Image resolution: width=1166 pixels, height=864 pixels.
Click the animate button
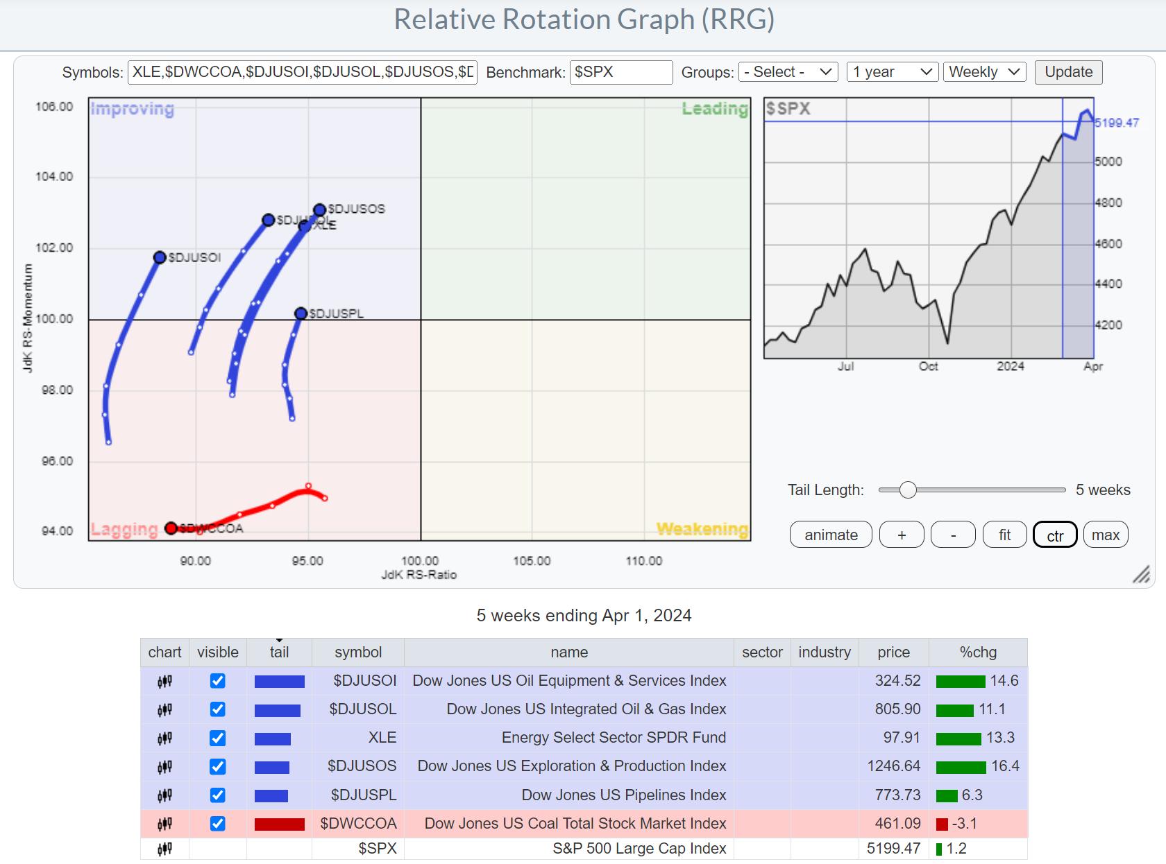pyautogui.click(x=830, y=535)
